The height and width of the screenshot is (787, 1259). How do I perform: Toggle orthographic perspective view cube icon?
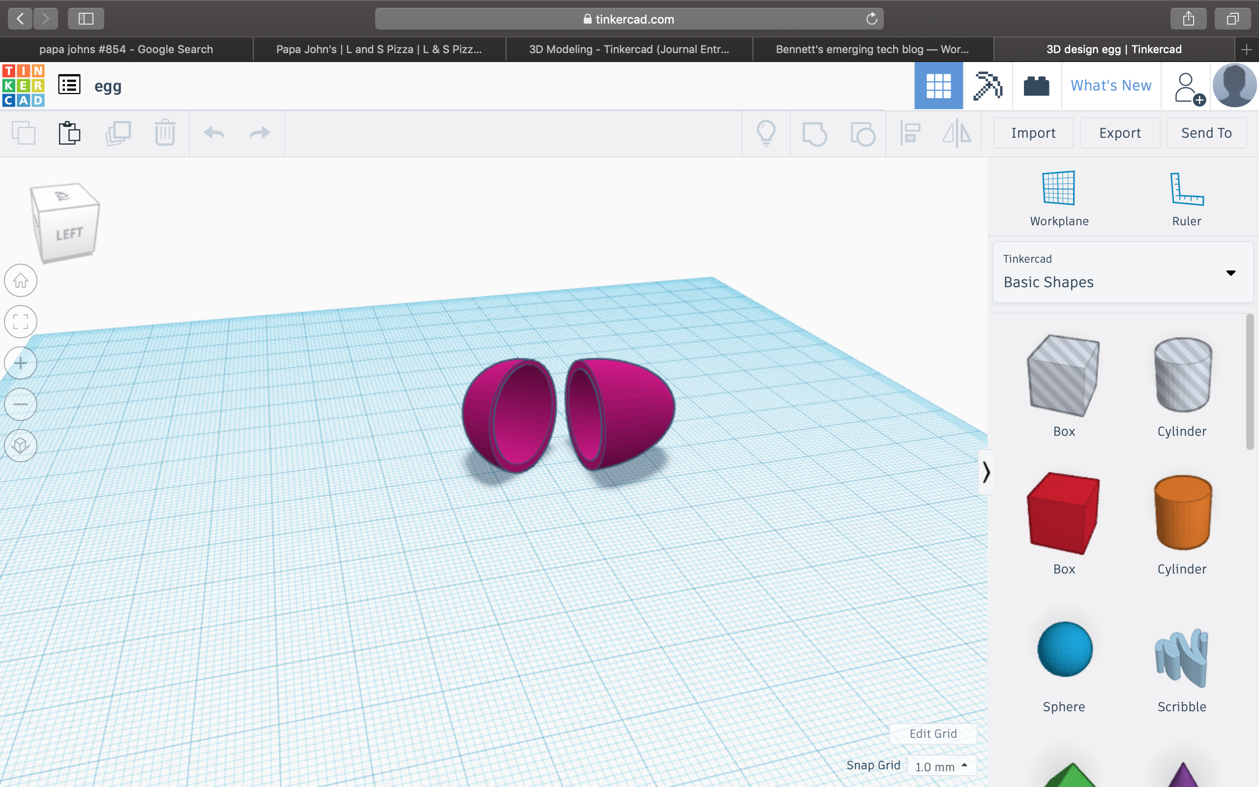[x=21, y=446]
